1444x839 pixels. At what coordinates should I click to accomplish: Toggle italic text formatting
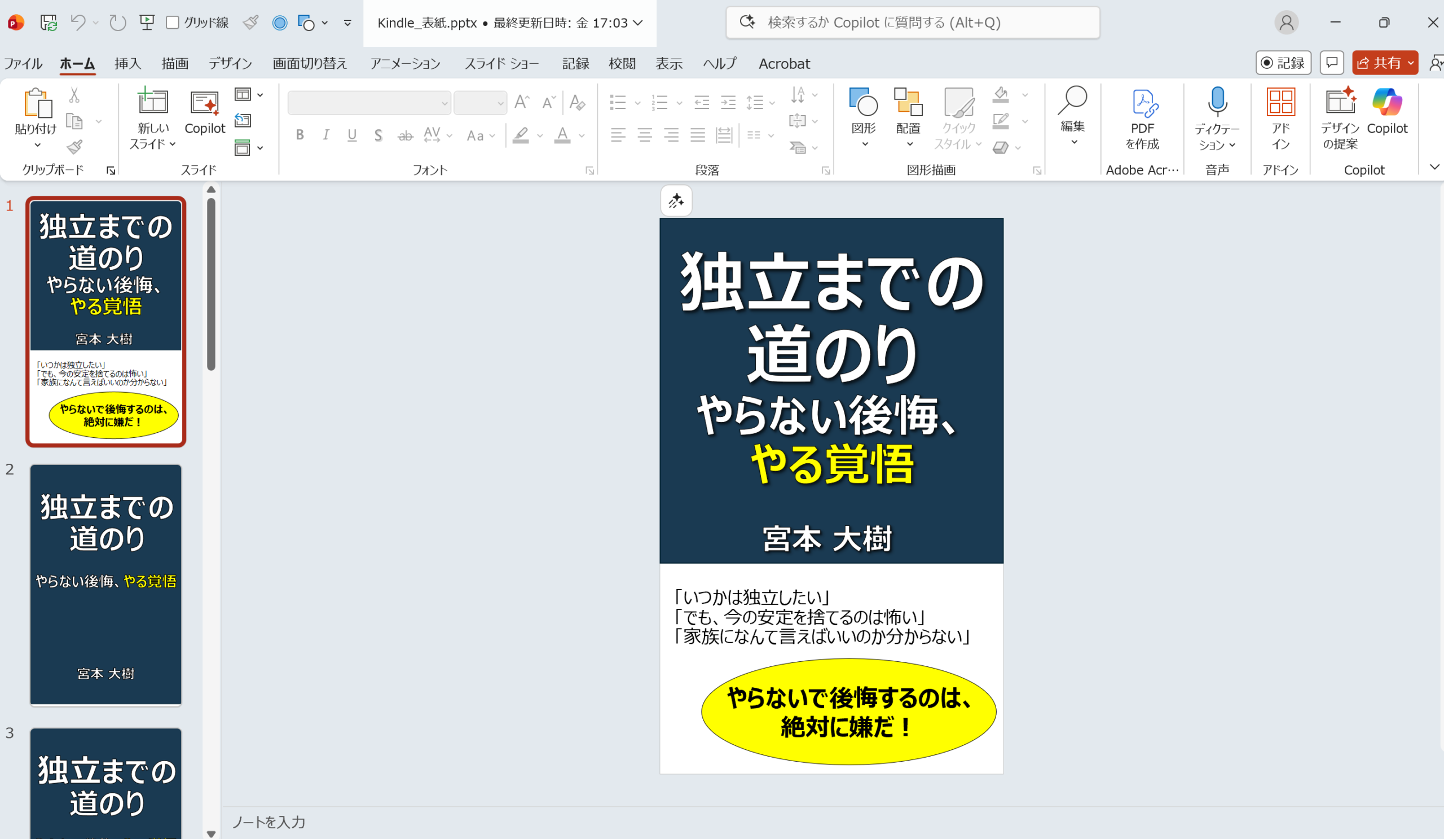coord(325,135)
